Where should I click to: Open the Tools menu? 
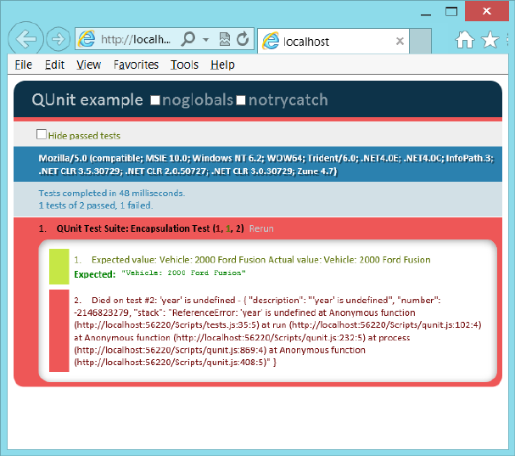(184, 65)
